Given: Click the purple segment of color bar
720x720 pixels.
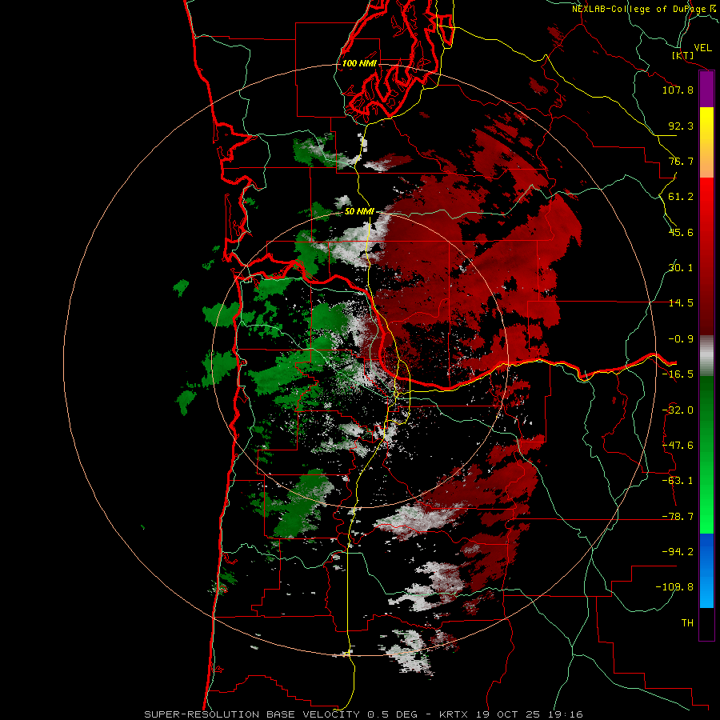Looking at the screenshot, I should pos(706,89).
